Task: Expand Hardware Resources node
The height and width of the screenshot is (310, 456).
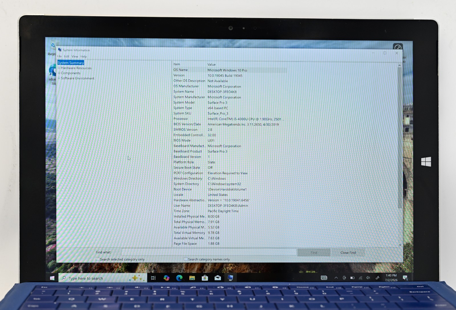Action: (x=59, y=68)
